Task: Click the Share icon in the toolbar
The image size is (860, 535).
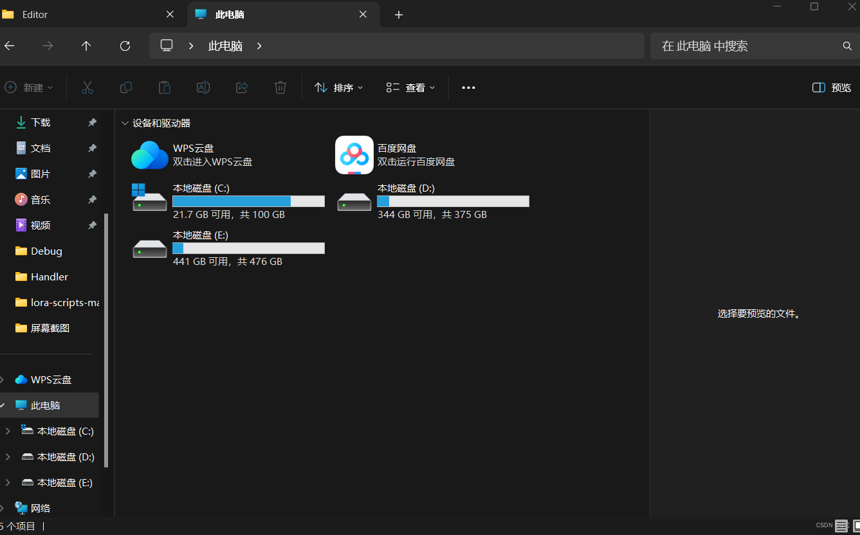Action: coord(241,87)
